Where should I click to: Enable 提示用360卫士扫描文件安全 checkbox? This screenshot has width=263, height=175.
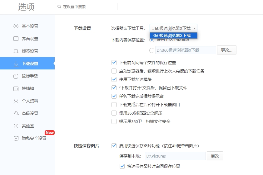(x=114, y=121)
